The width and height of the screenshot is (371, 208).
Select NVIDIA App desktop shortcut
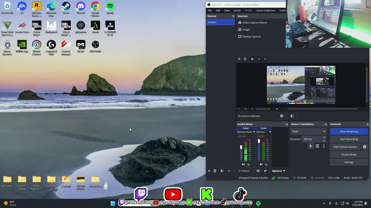(22, 46)
